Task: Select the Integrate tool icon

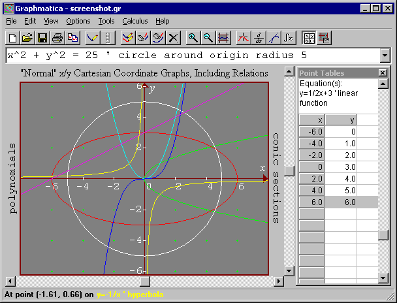Action: coord(289,37)
